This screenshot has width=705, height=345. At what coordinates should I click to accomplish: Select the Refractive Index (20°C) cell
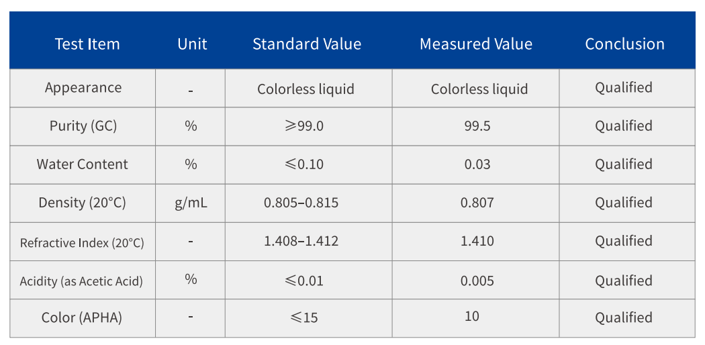pos(82,242)
